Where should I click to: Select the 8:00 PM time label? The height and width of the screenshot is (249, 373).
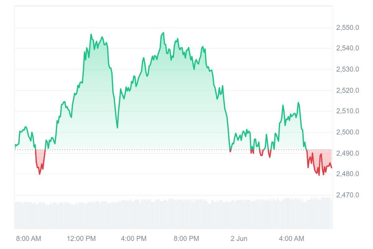tap(186, 239)
